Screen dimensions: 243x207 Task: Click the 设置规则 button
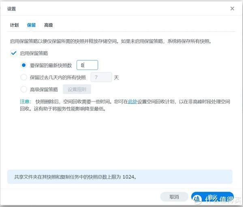pos(77,89)
